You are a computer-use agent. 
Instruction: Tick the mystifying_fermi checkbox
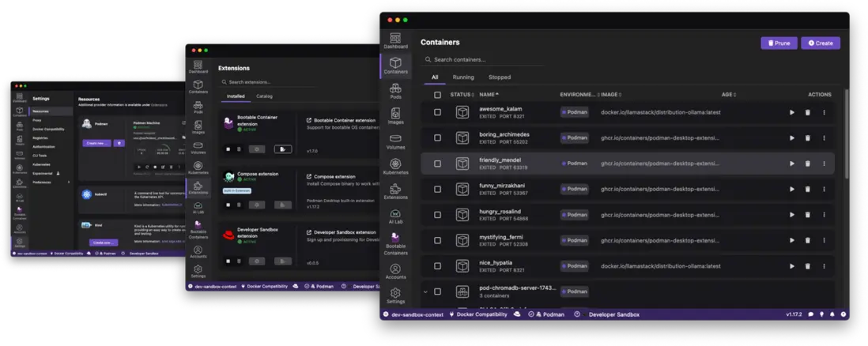pos(437,240)
